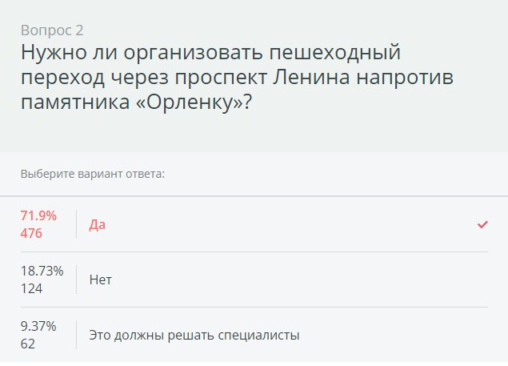Click the 476 vote count

(31, 233)
